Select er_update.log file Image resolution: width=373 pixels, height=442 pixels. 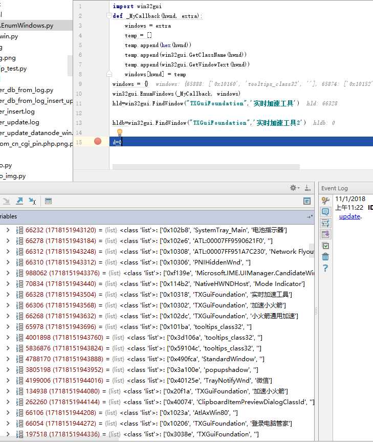20,122
